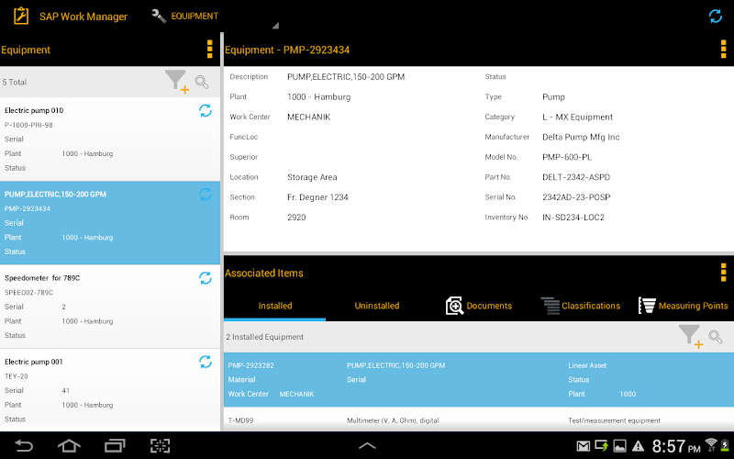The width and height of the screenshot is (734, 459).
Task: Open the Classifications tab
Action: click(581, 306)
